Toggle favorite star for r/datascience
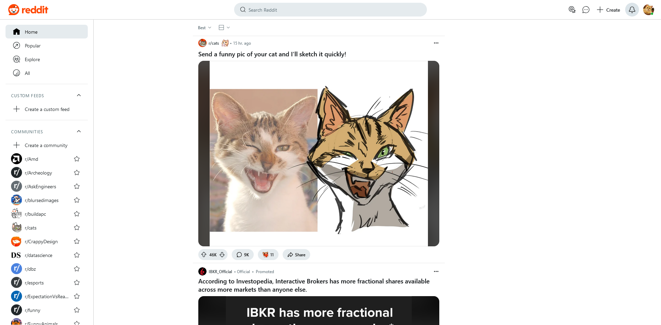Image resolution: width=661 pixels, height=325 pixels. click(77, 255)
